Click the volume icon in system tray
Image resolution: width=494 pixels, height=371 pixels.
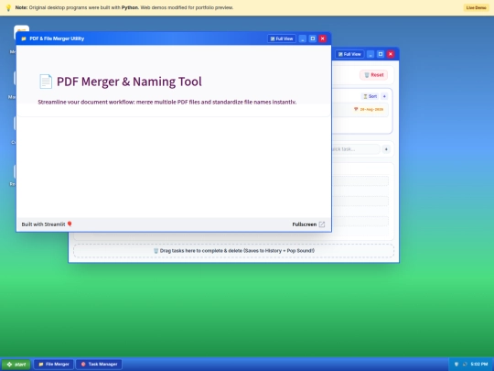(465, 364)
